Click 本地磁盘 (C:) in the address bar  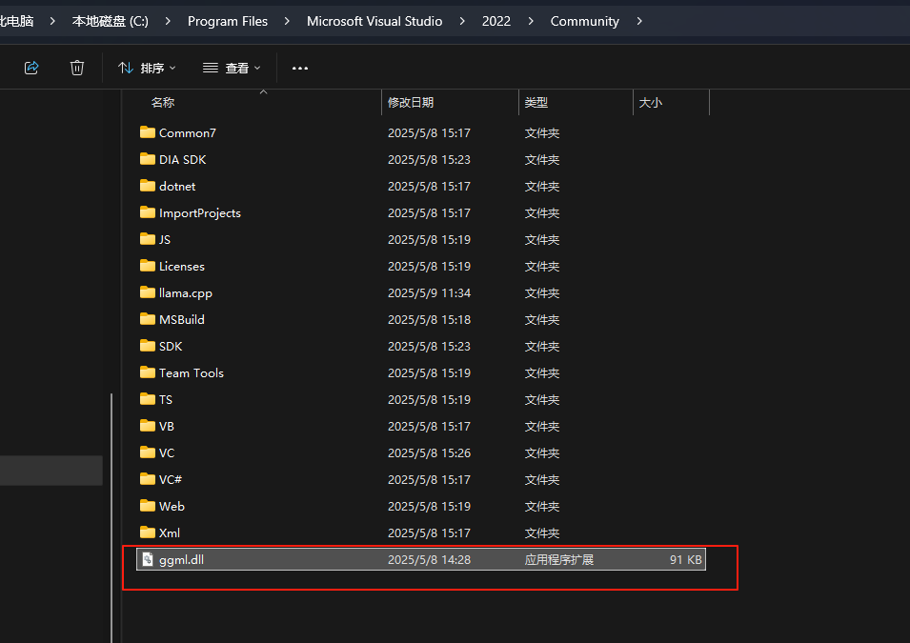coord(111,21)
